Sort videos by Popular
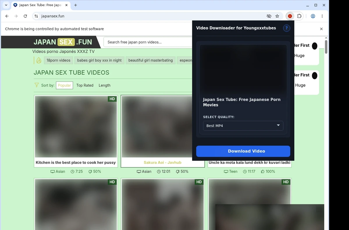 tap(64, 85)
